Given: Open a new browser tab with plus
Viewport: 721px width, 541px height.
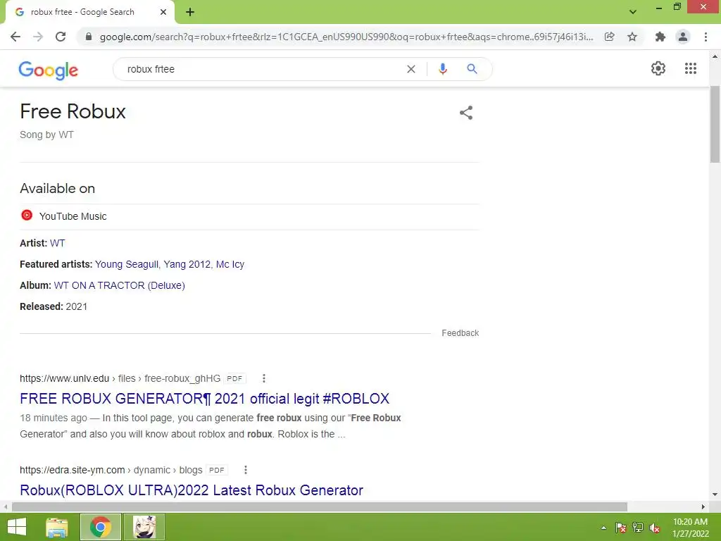Looking at the screenshot, I should pyautogui.click(x=190, y=12).
